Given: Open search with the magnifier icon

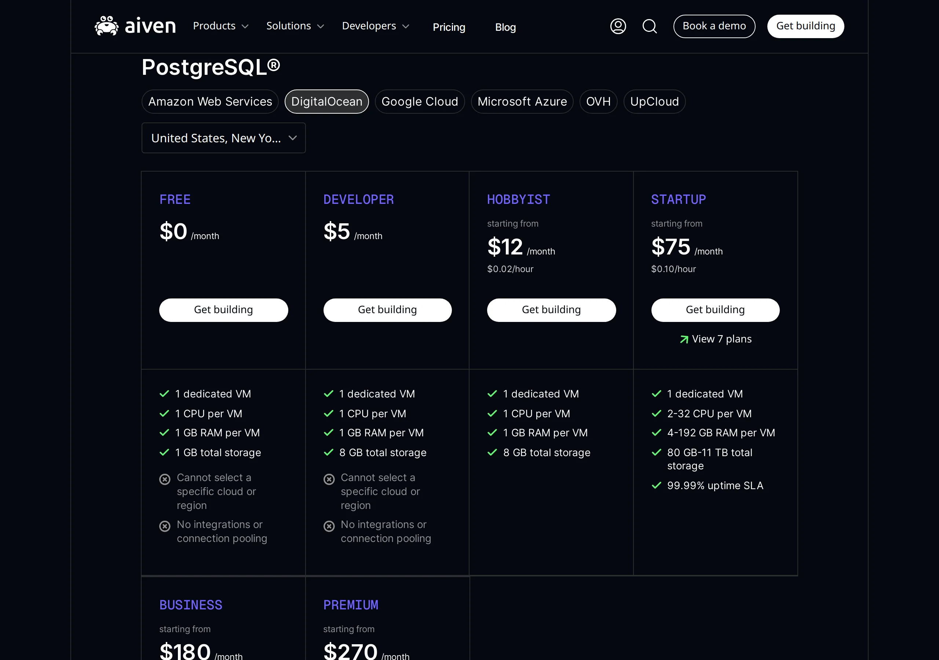Looking at the screenshot, I should (650, 26).
